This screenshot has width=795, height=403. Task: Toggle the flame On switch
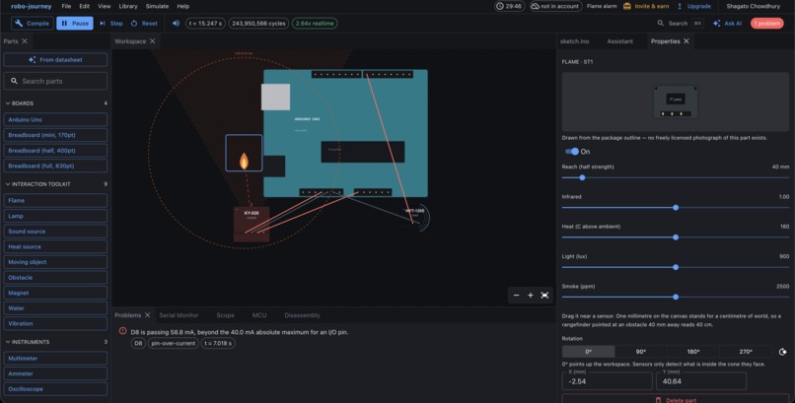[x=572, y=152]
